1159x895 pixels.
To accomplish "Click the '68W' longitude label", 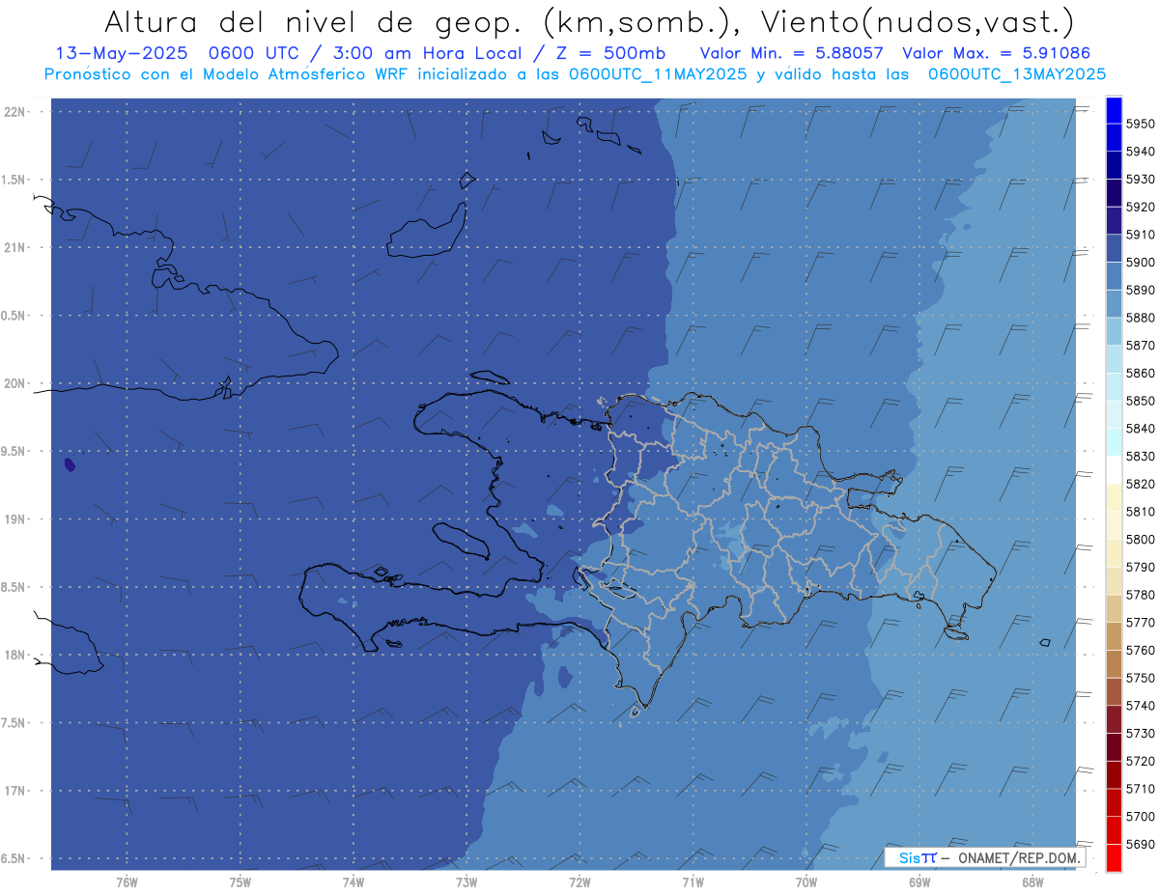I will click(x=1032, y=881).
